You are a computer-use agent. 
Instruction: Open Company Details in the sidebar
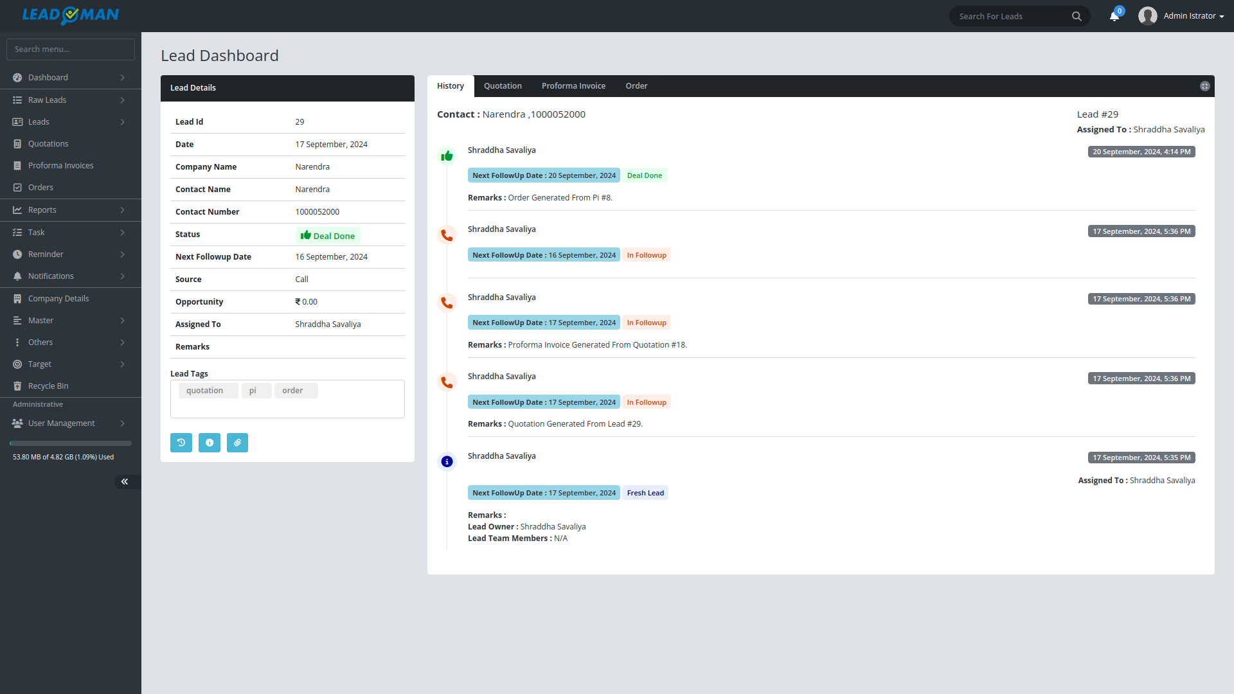pos(58,298)
